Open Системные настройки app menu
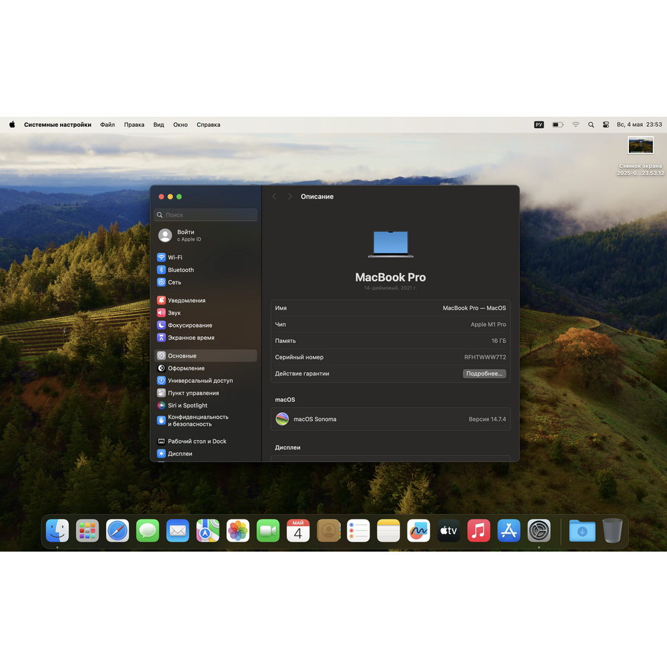 click(57, 125)
